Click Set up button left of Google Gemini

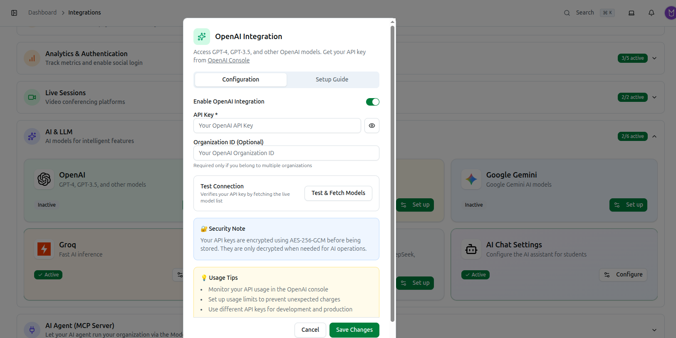click(x=415, y=205)
